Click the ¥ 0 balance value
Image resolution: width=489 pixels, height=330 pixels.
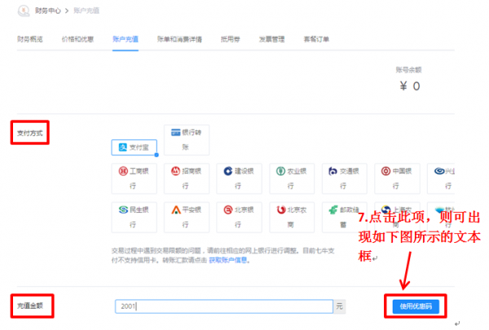(410, 86)
